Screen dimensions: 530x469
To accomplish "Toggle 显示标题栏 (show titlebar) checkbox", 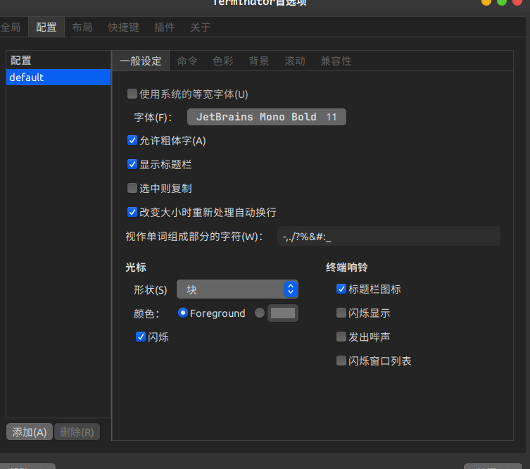I will pyautogui.click(x=132, y=164).
